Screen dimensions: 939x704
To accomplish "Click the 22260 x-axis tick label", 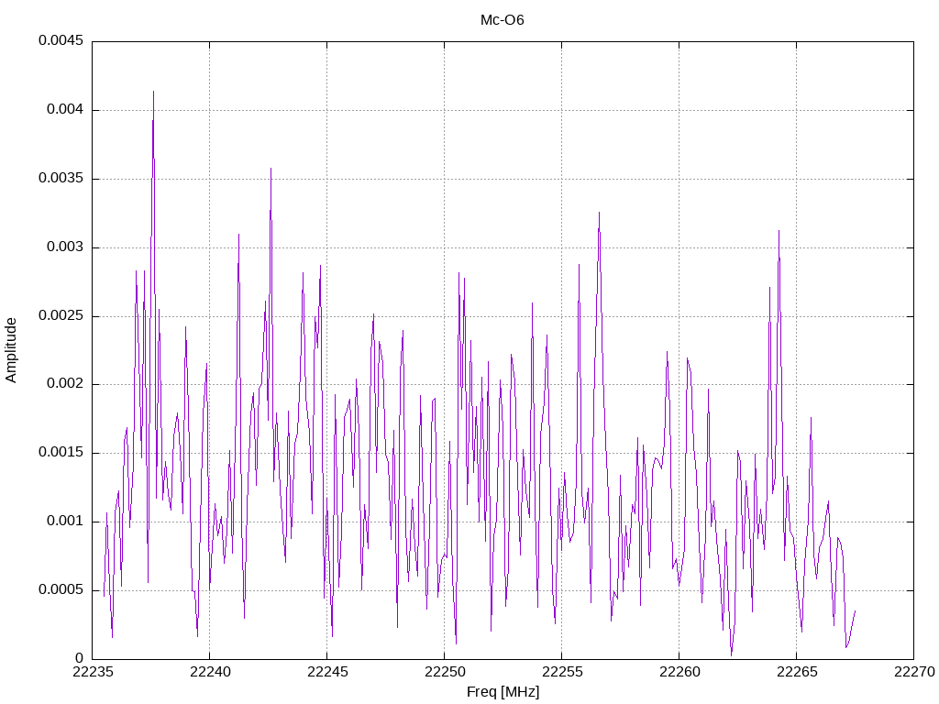I will click(x=679, y=672).
